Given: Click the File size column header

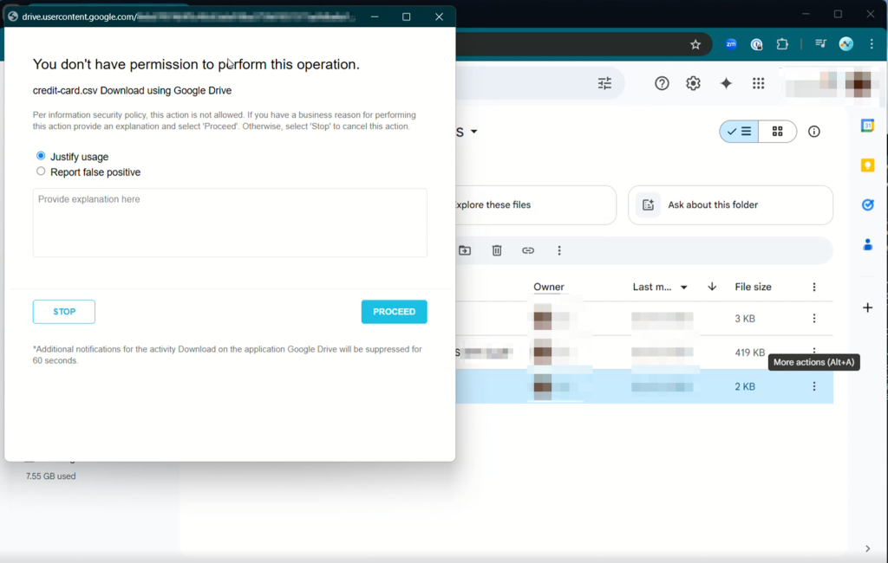Looking at the screenshot, I should pos(753,287).
